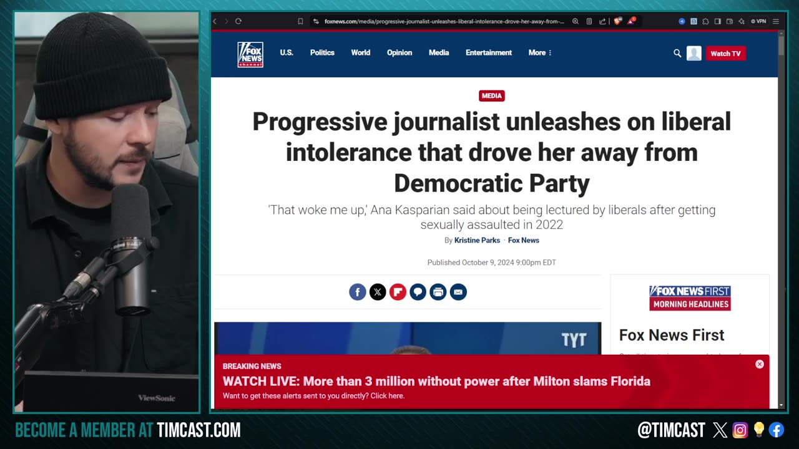Expand the More menu in the nav
The width and height of the screenshot is (799, 449).
pos(540,53)
